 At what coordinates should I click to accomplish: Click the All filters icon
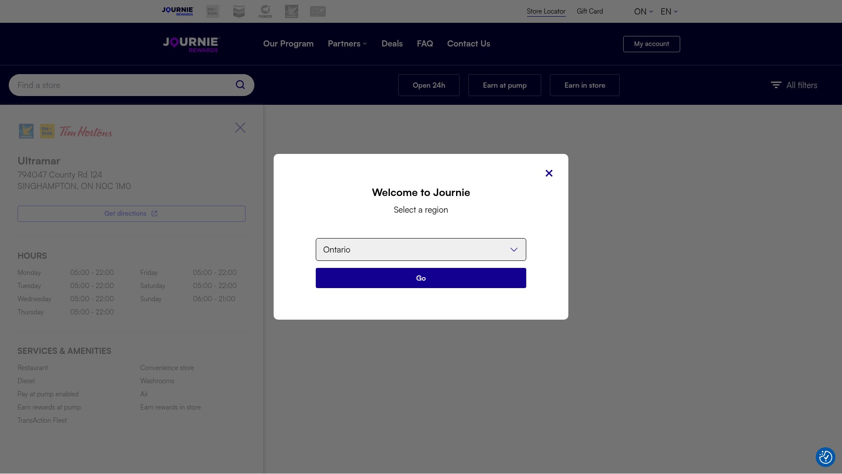[776, 85]
